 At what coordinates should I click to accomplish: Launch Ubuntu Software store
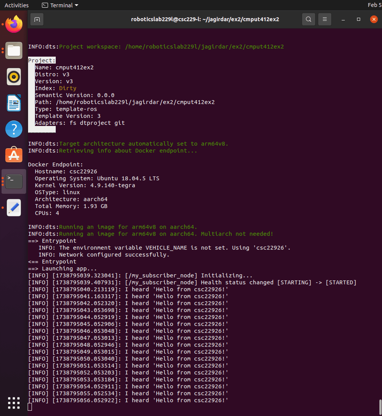click(x=14, y=155)
